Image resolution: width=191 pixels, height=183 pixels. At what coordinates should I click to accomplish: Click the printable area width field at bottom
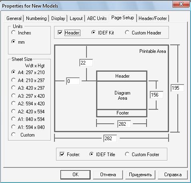110,138
